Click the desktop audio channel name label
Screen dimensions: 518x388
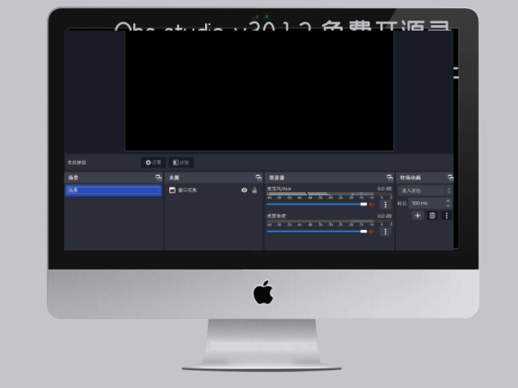[276, 216]
